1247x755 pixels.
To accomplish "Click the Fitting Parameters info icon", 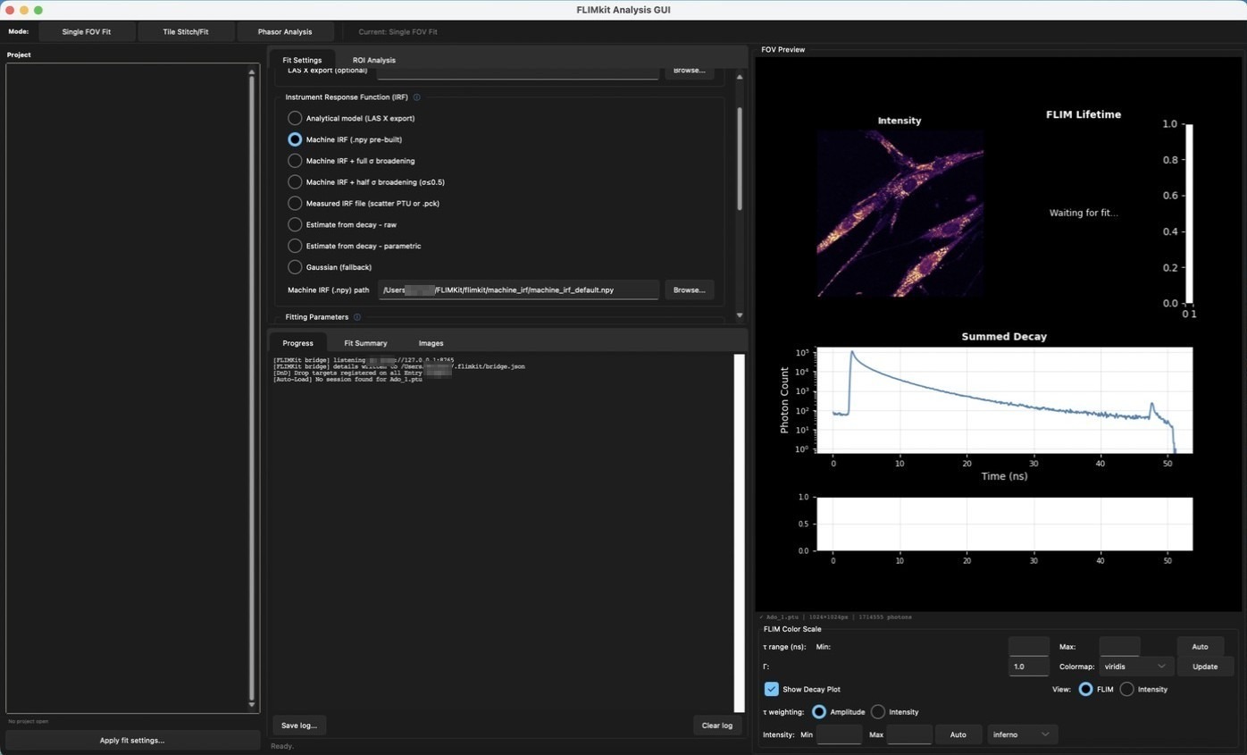I will (357, 317).
